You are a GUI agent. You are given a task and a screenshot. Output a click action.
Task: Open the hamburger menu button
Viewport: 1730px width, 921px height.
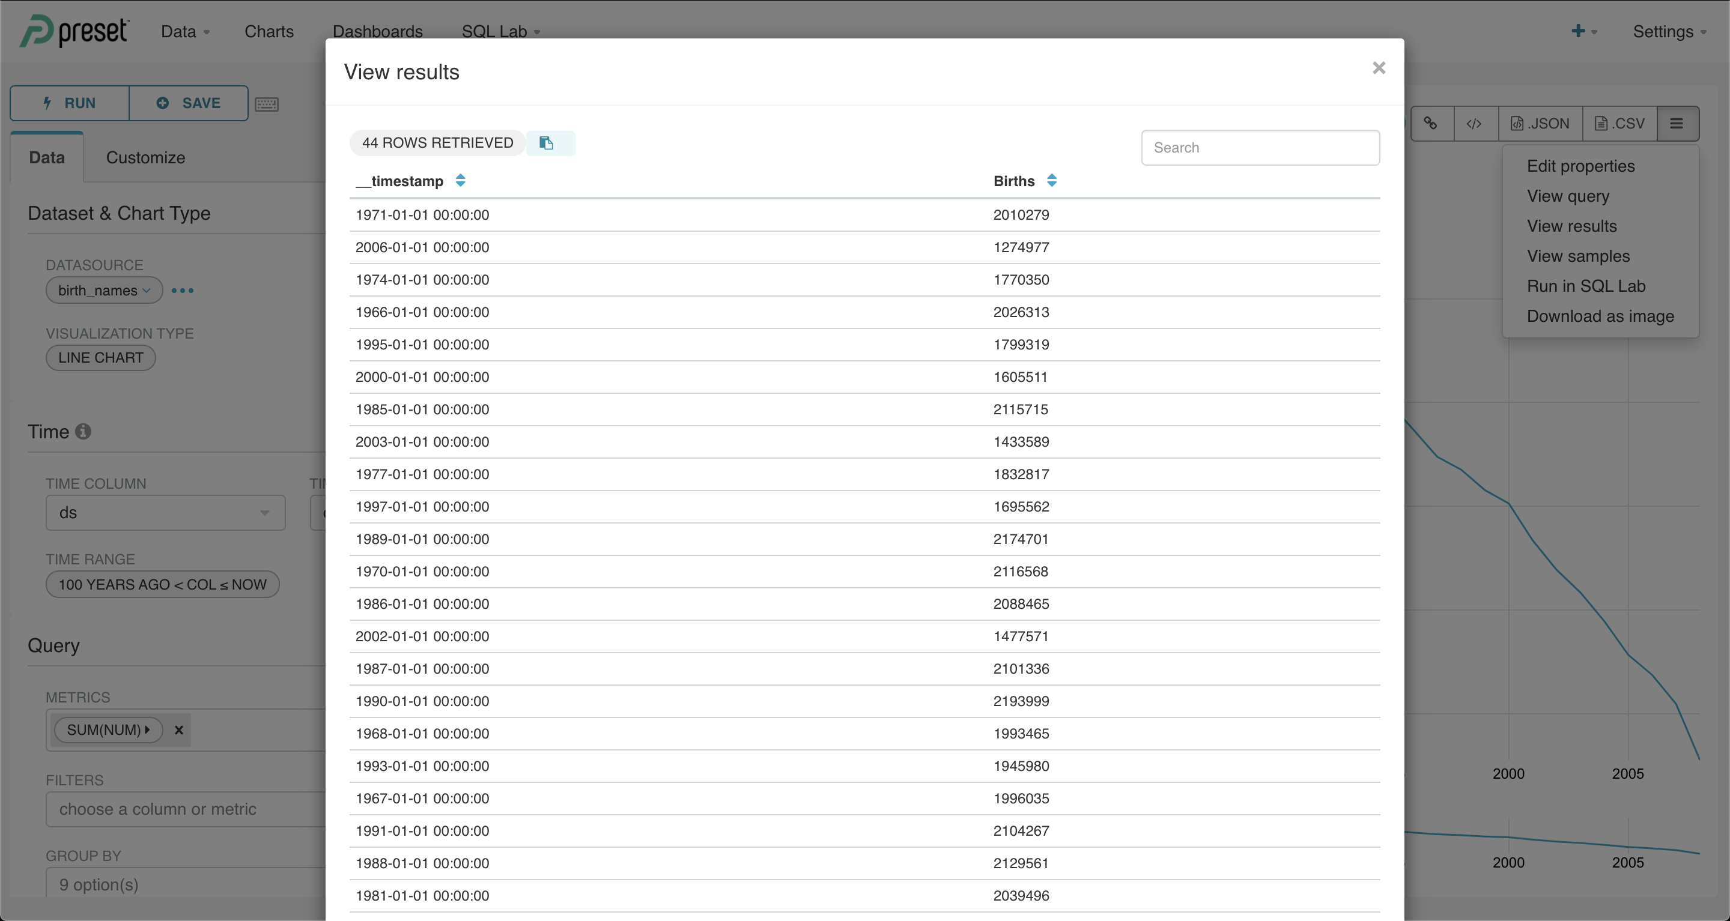pos(1677,124)
